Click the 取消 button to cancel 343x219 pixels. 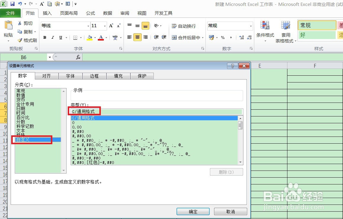(230, 211)
